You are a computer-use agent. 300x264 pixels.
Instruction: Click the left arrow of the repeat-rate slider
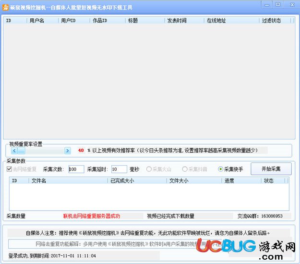coord(14,151)
